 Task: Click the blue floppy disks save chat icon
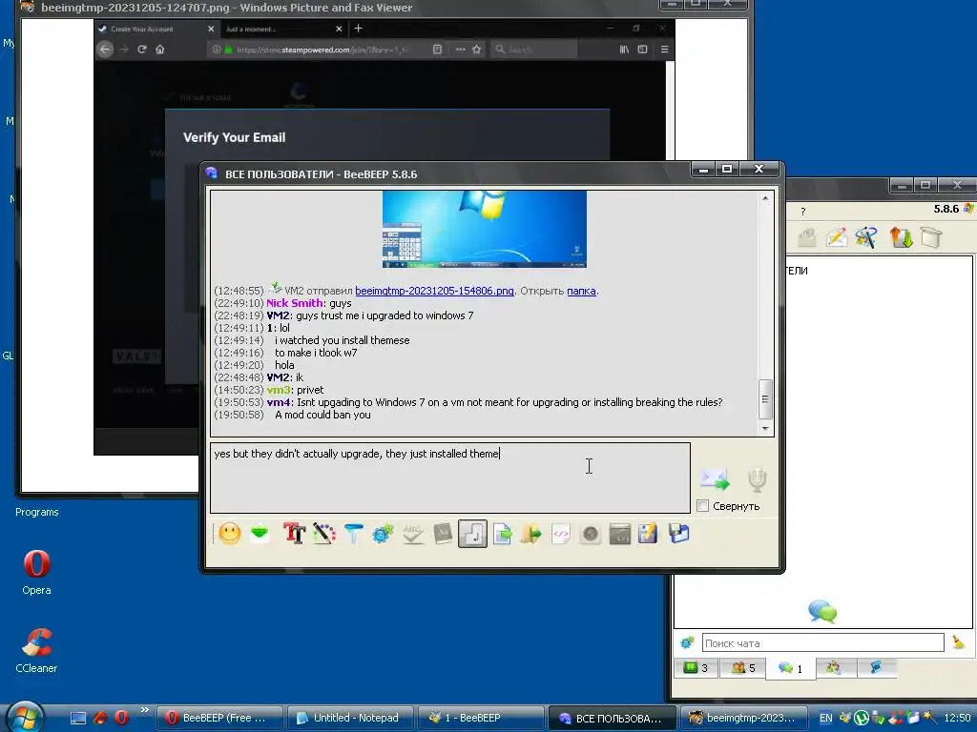(x=678, y=534)
